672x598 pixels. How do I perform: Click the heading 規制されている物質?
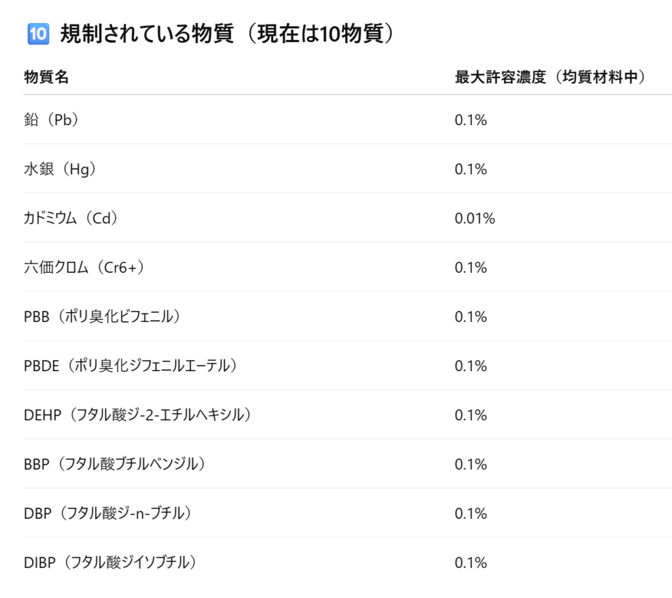click(x=147, y=34)
